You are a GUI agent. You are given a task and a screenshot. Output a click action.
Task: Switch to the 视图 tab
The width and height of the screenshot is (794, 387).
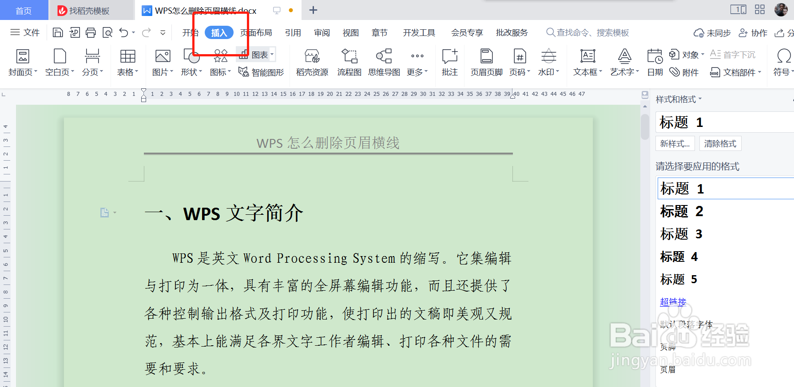click(x=351, y=32)
